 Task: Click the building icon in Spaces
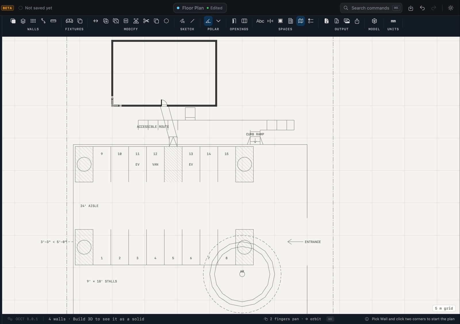coord(290,21)
